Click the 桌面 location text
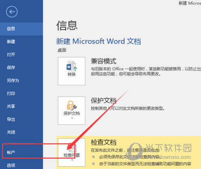The image size is (201, 169). point(62,50)
